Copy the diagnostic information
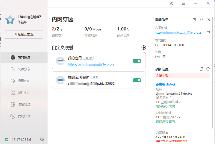Viewport: 215px width, 144px height. click(x=201, y=69)
